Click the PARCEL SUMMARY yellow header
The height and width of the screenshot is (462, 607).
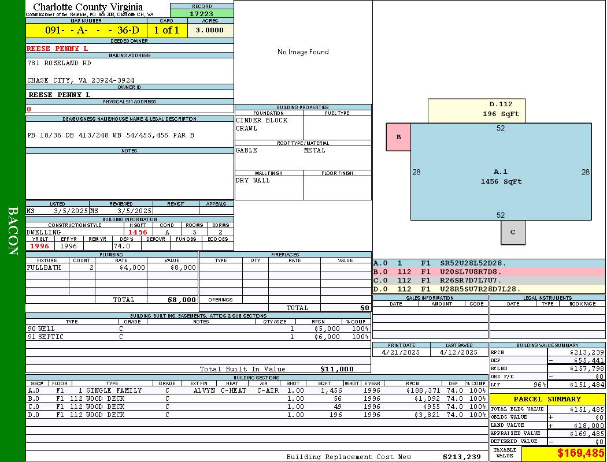pos(547,399)
